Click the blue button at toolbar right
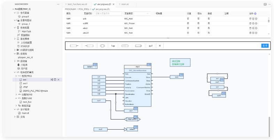Screen dimensions: 274x140 (265, 46)
